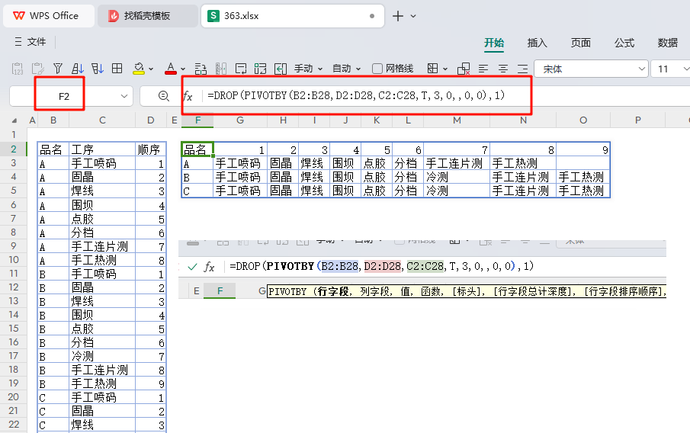This screenshot has width=690, height=433.
Task: Open the fill color dropdown arrow
Action: pyautogui.click(x=151, y=69)
